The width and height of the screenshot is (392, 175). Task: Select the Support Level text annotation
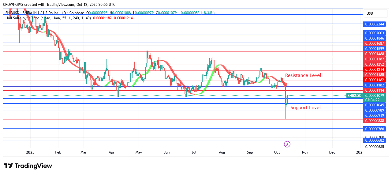(x=305, y=108)
